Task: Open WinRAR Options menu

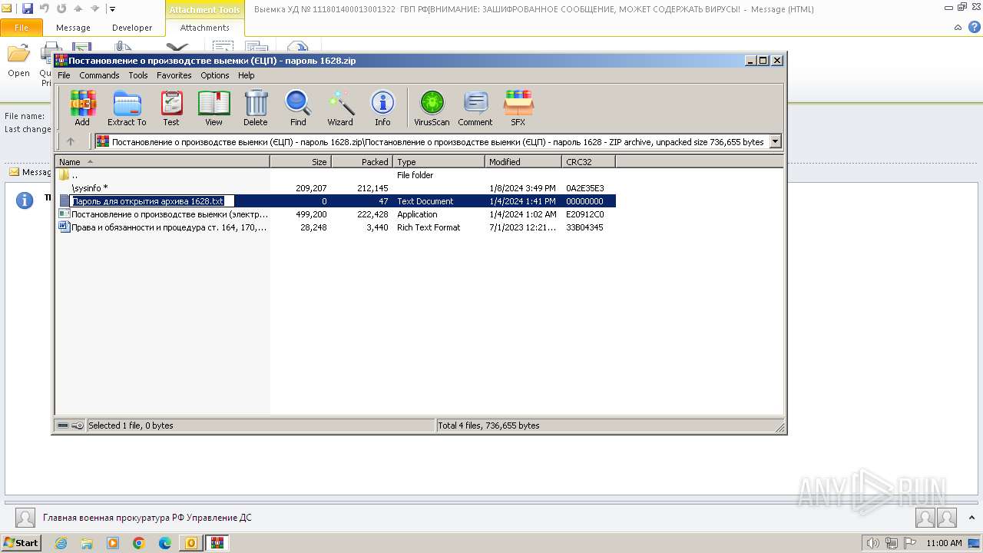Action: (215, 75)
